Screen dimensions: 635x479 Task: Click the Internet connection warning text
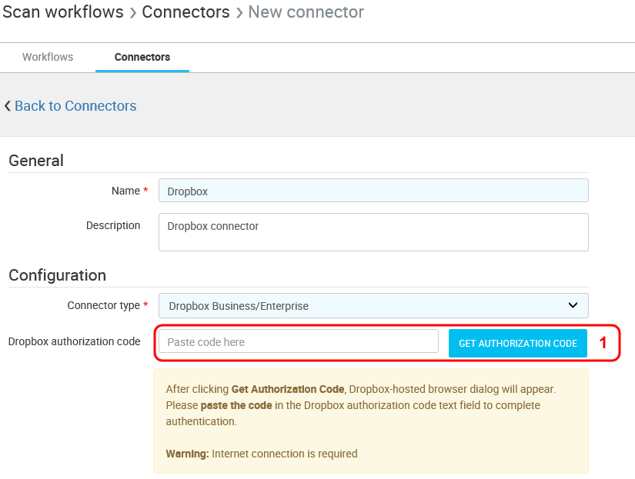(x=262, y=454)
